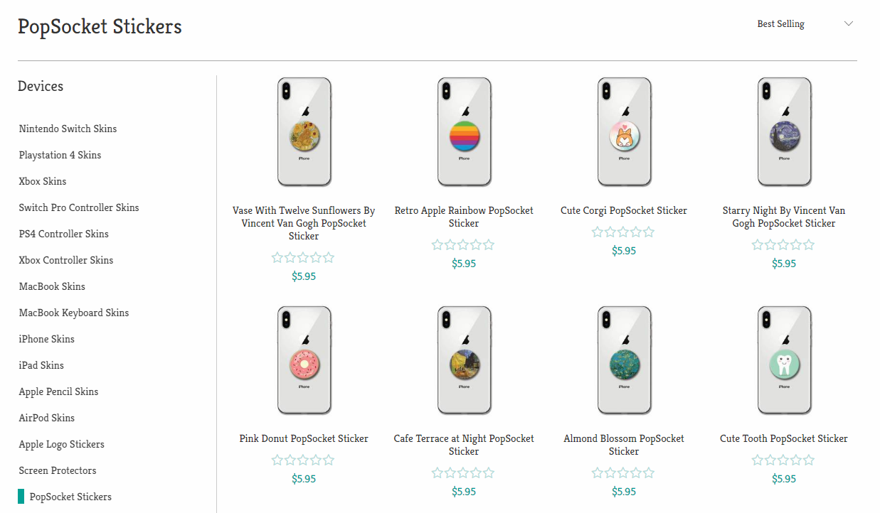Click the Retro Apple Rainbow product image
The width and height of the screenshot is (880, 513).
[x=464, y=132]
